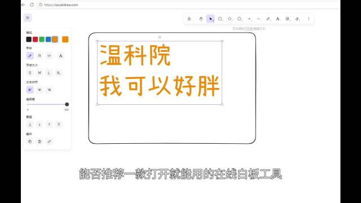Screen dimensions: 361x203
Task: Reload the browser page
Action: point(32,5)
